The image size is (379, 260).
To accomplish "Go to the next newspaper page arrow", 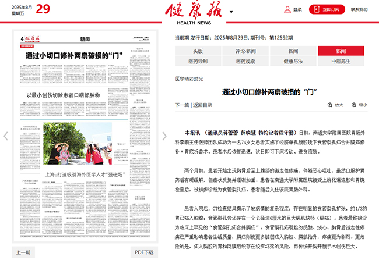I will (x=164, y=136).
